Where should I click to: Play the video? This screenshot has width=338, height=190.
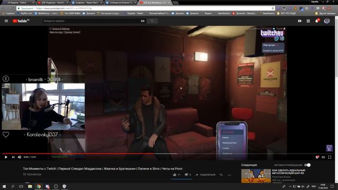pyautogui.click(x=6, y=157)
